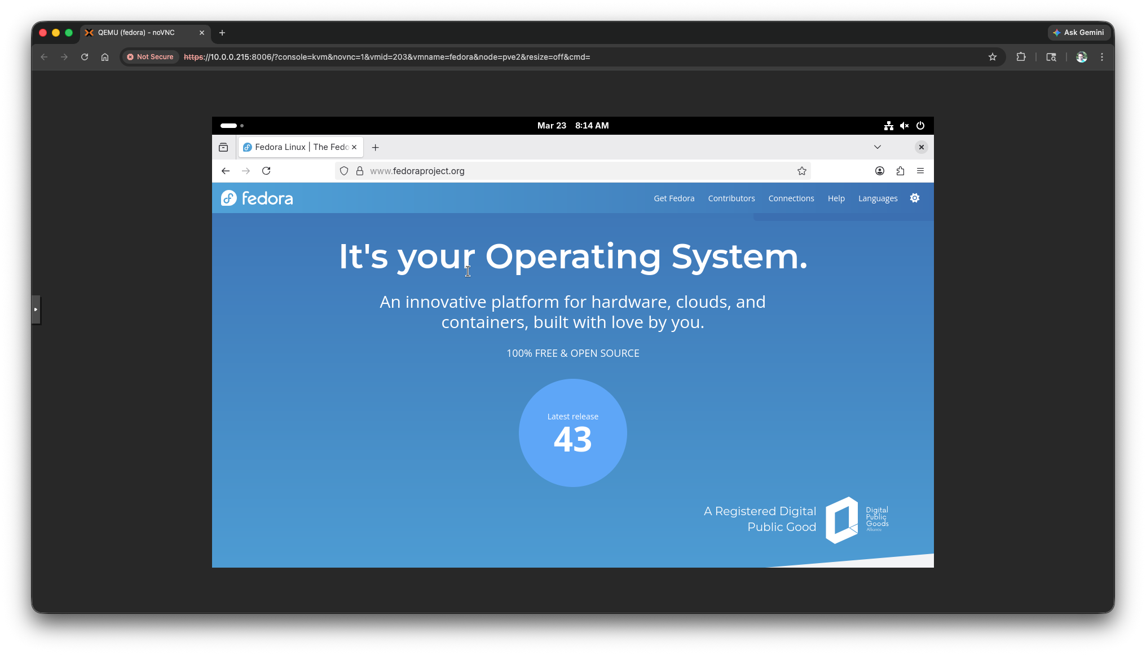Toggle the Fedora site theme gear icon
The width and height of the screenshot is (1146, 655).
pos(915,198)
